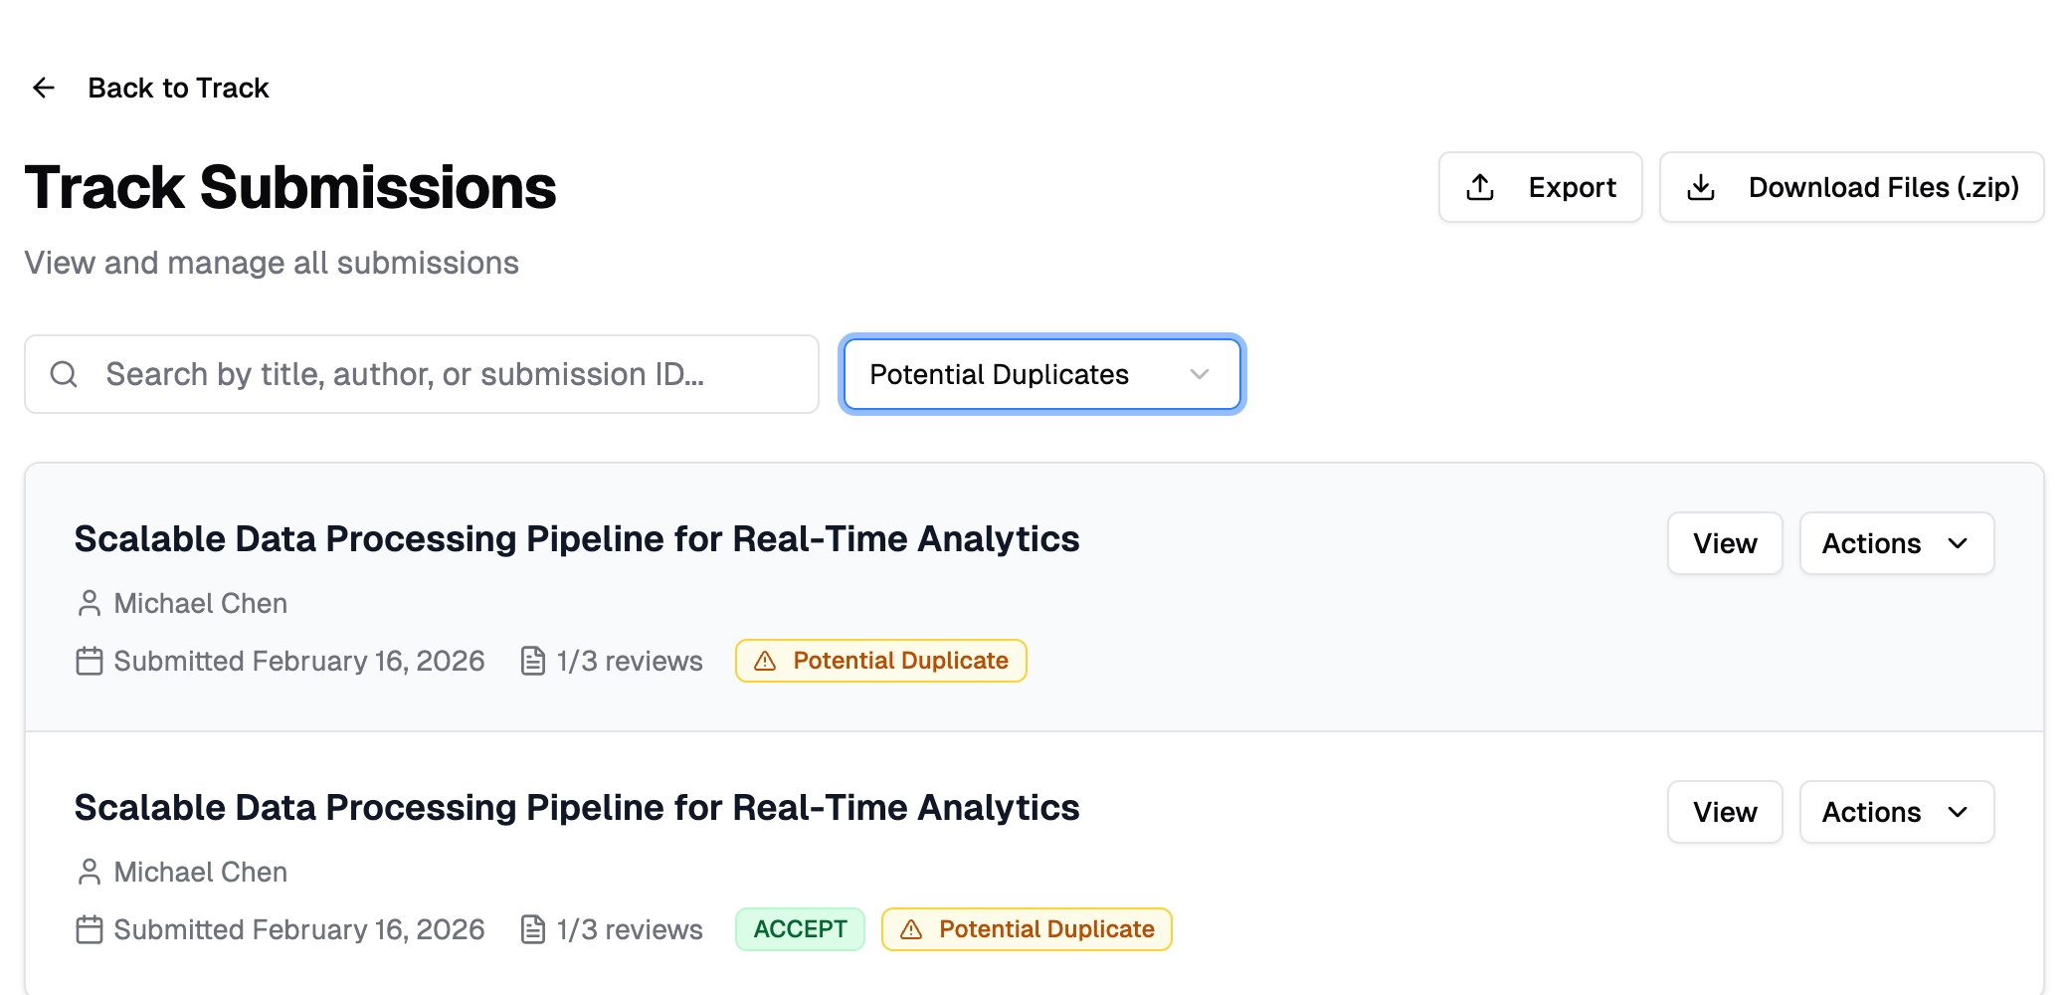Click the ACCEPT status badge
This screenshot has width=2069, height=995.
(800, 929)
